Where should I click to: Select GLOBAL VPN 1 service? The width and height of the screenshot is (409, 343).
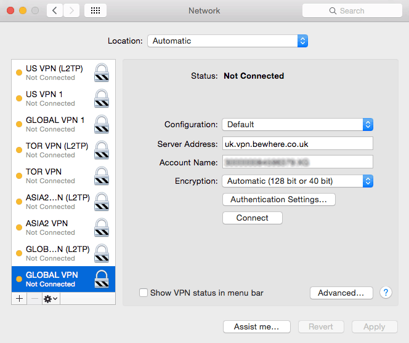tap(63, 124)
